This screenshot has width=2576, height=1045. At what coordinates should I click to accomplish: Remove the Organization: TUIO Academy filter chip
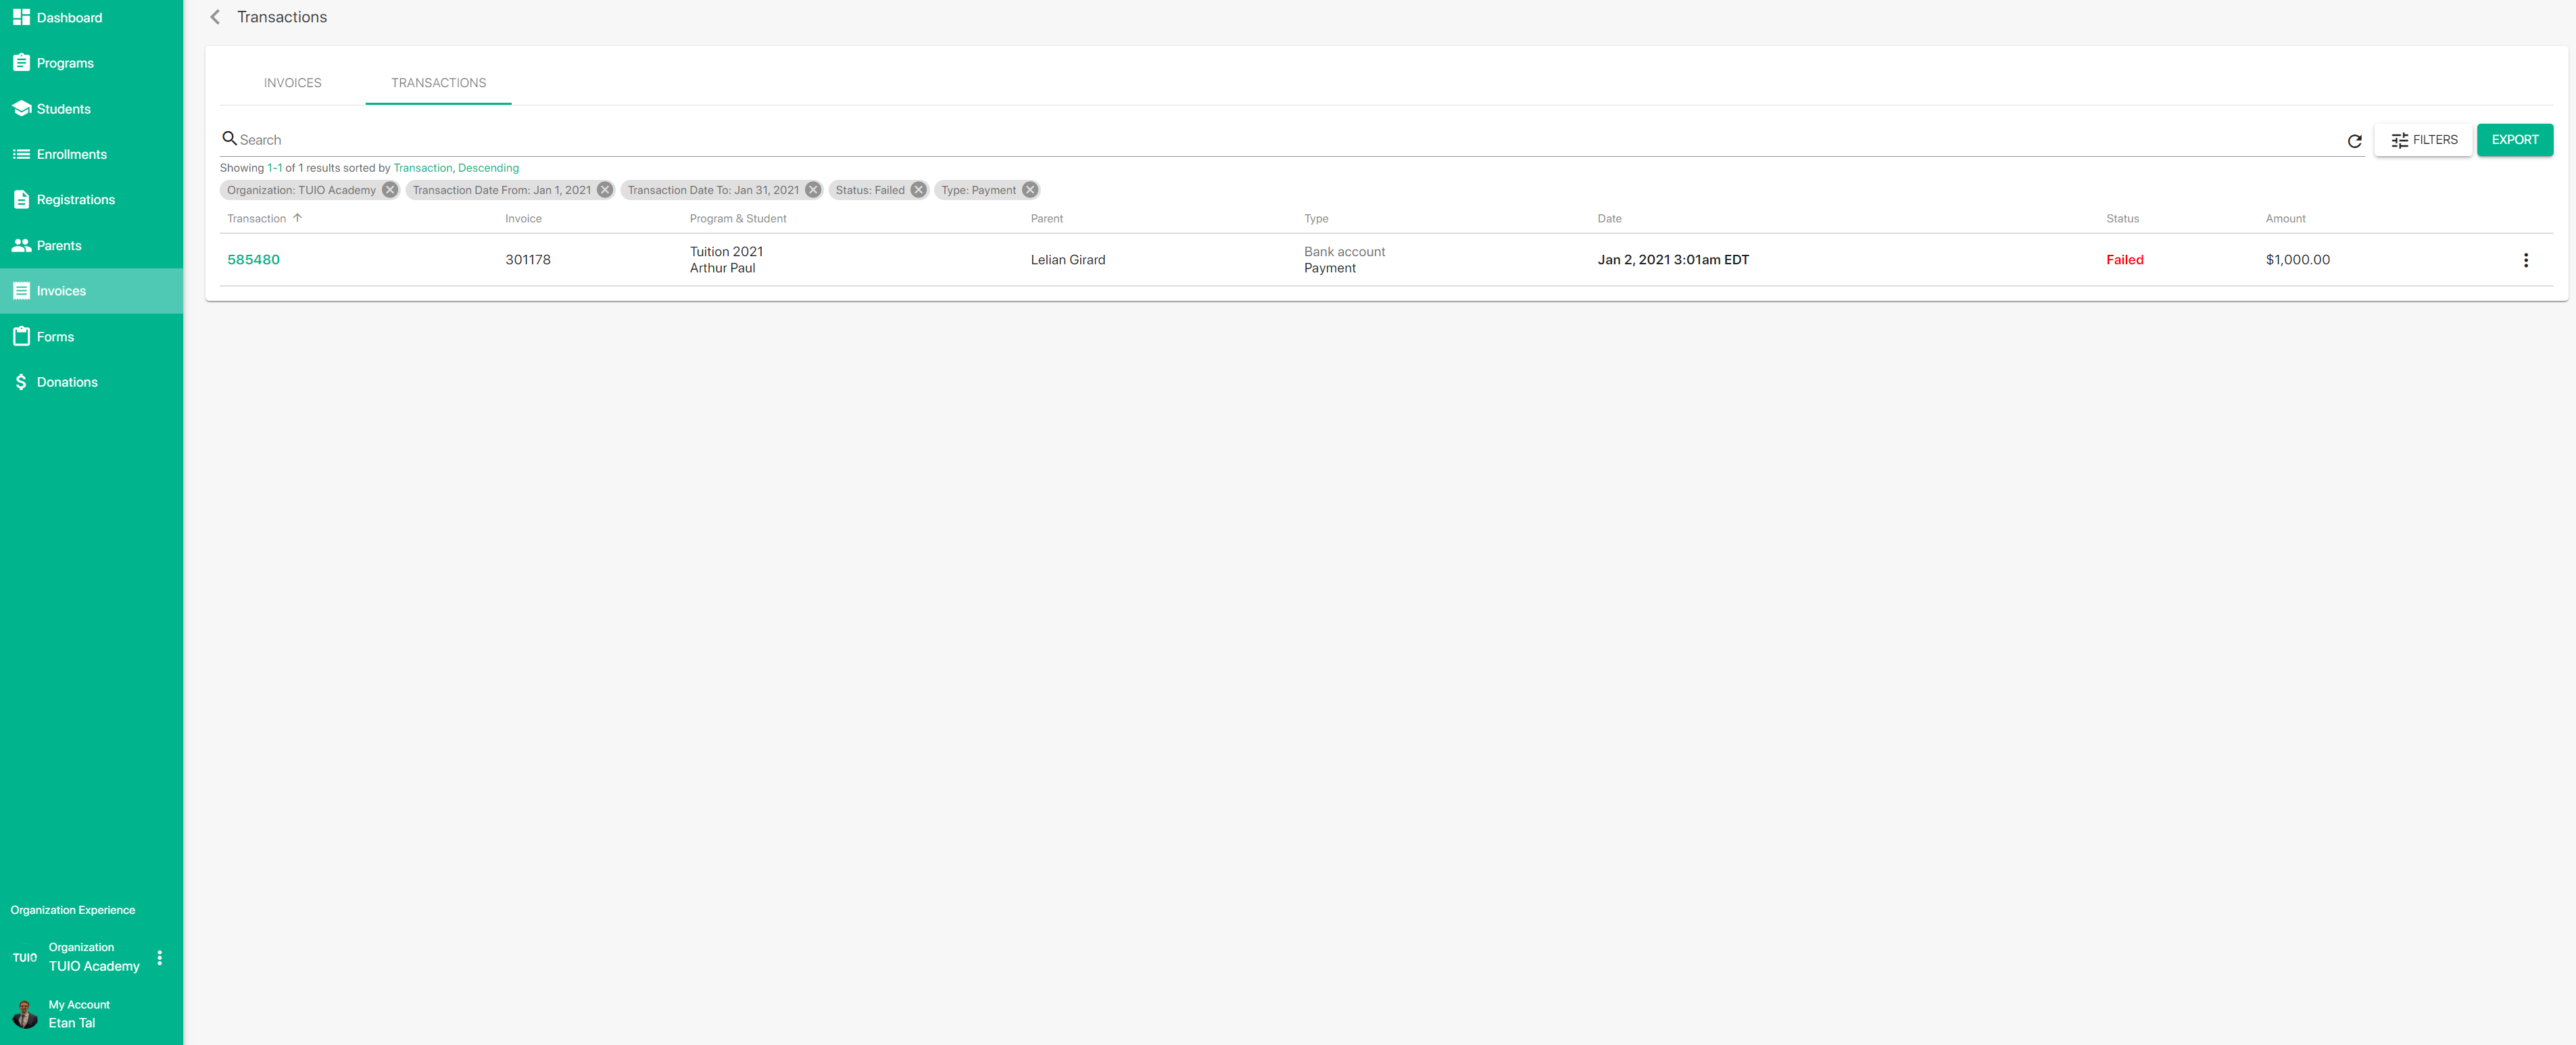(x=390, y=190)
